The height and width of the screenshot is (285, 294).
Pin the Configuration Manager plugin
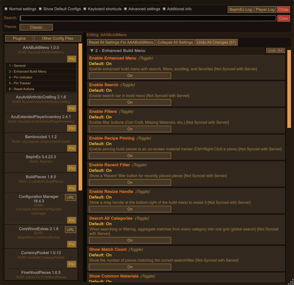(72, 220)
